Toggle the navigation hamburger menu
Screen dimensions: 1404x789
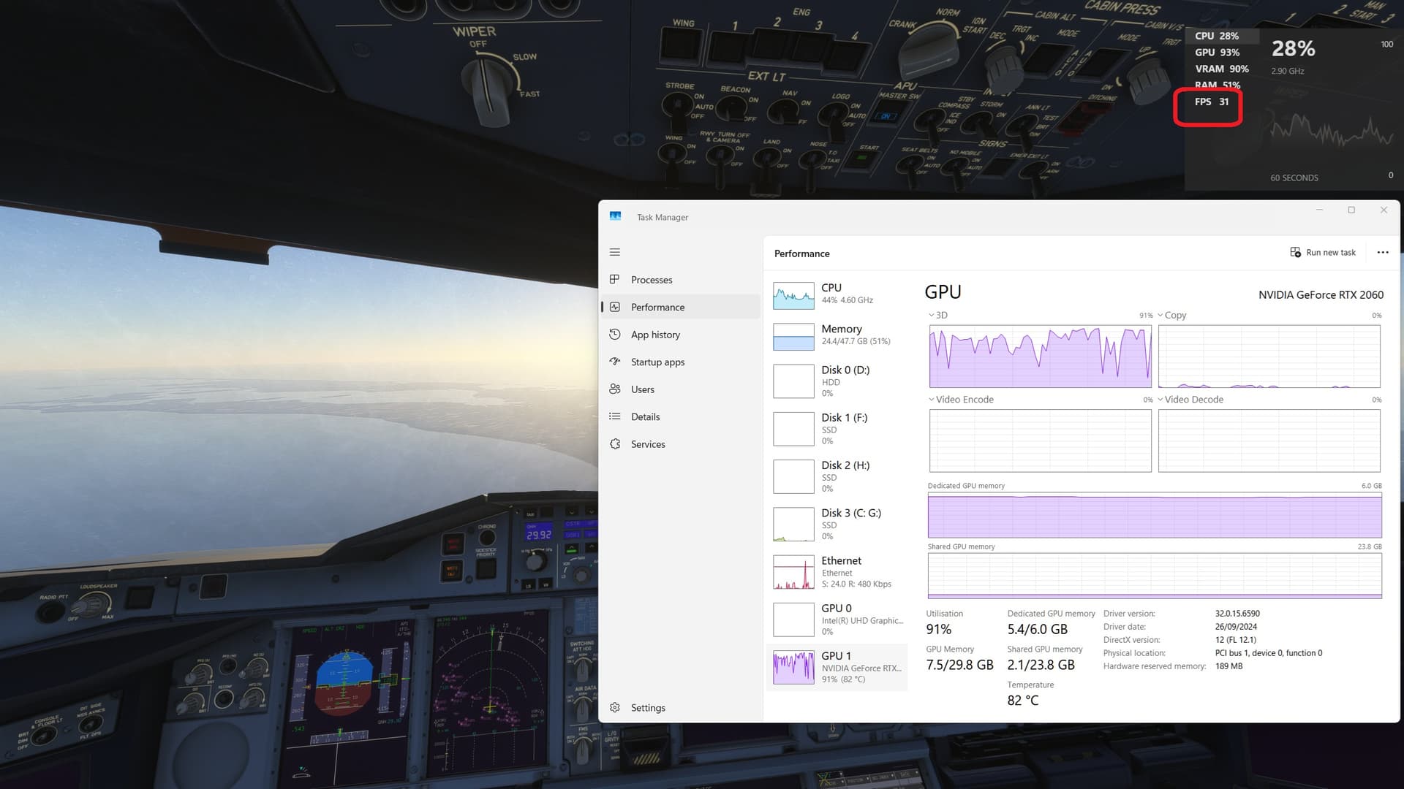(614, 252)
